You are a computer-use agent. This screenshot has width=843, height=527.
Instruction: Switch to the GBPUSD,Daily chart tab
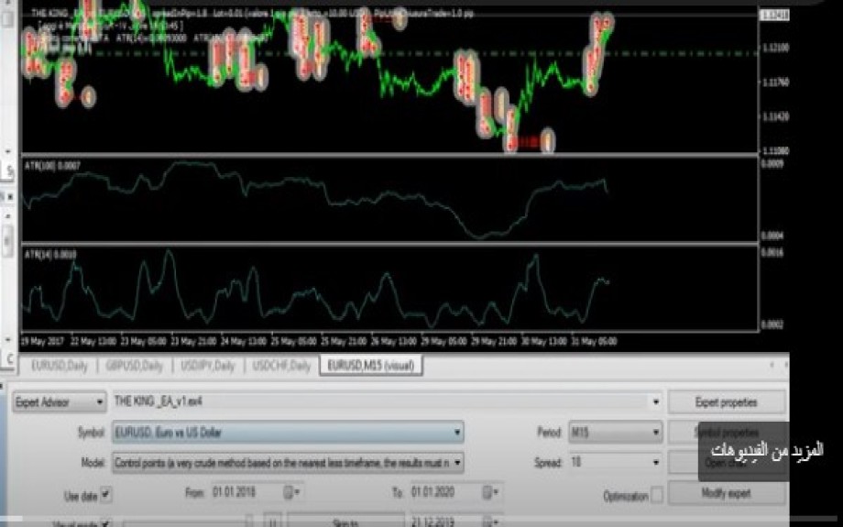pos(135,366)
